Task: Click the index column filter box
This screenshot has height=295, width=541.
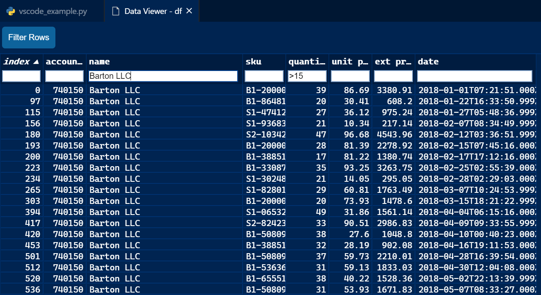Action: tap(21, 76)
